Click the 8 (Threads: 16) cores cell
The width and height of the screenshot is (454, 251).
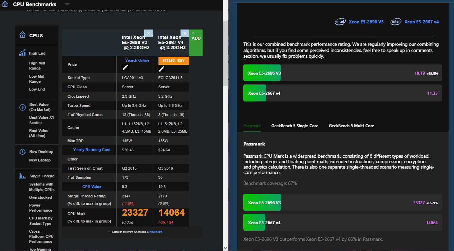coord(171,115)
